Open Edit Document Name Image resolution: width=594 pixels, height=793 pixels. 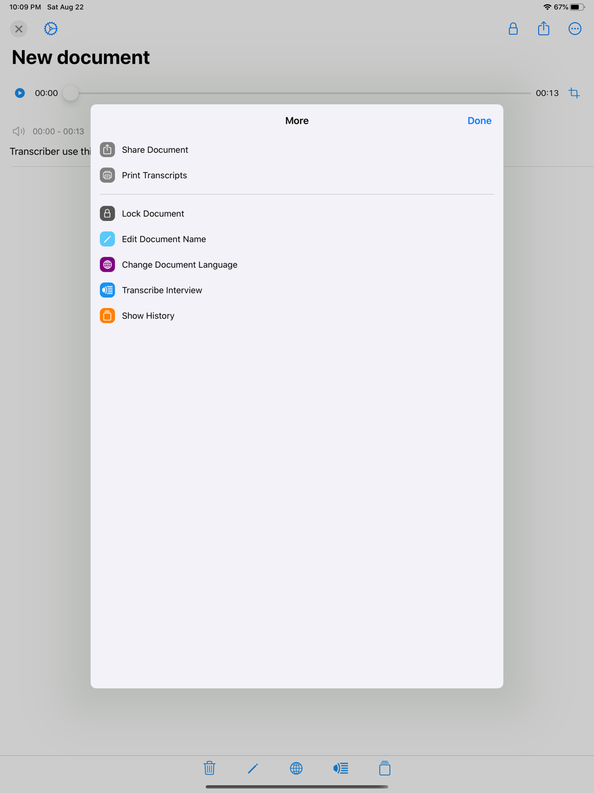pyautogui.click(x=297, y=239)
